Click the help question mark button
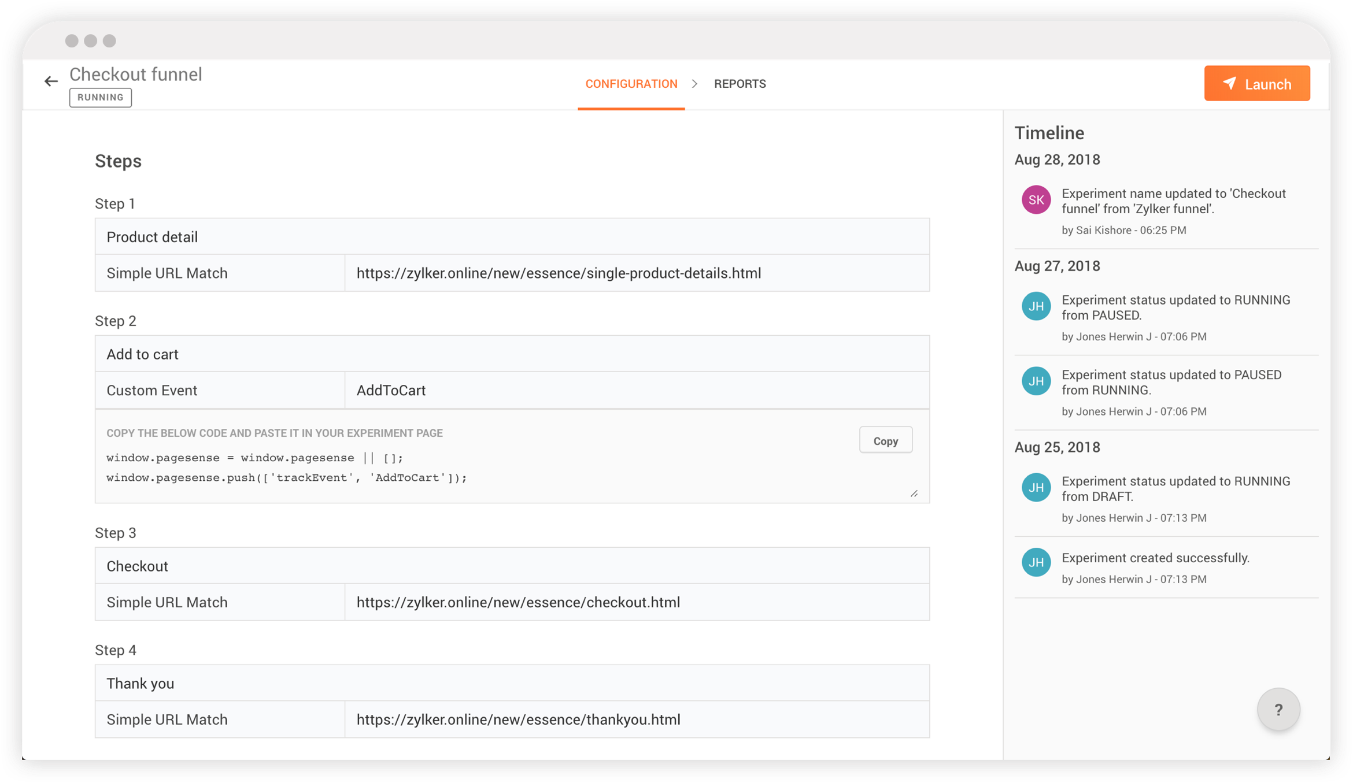 [x=1278, y=709]
